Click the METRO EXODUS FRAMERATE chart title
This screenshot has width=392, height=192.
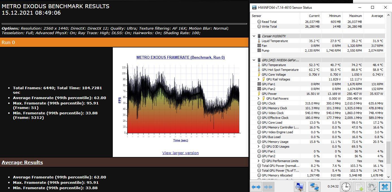180,57
